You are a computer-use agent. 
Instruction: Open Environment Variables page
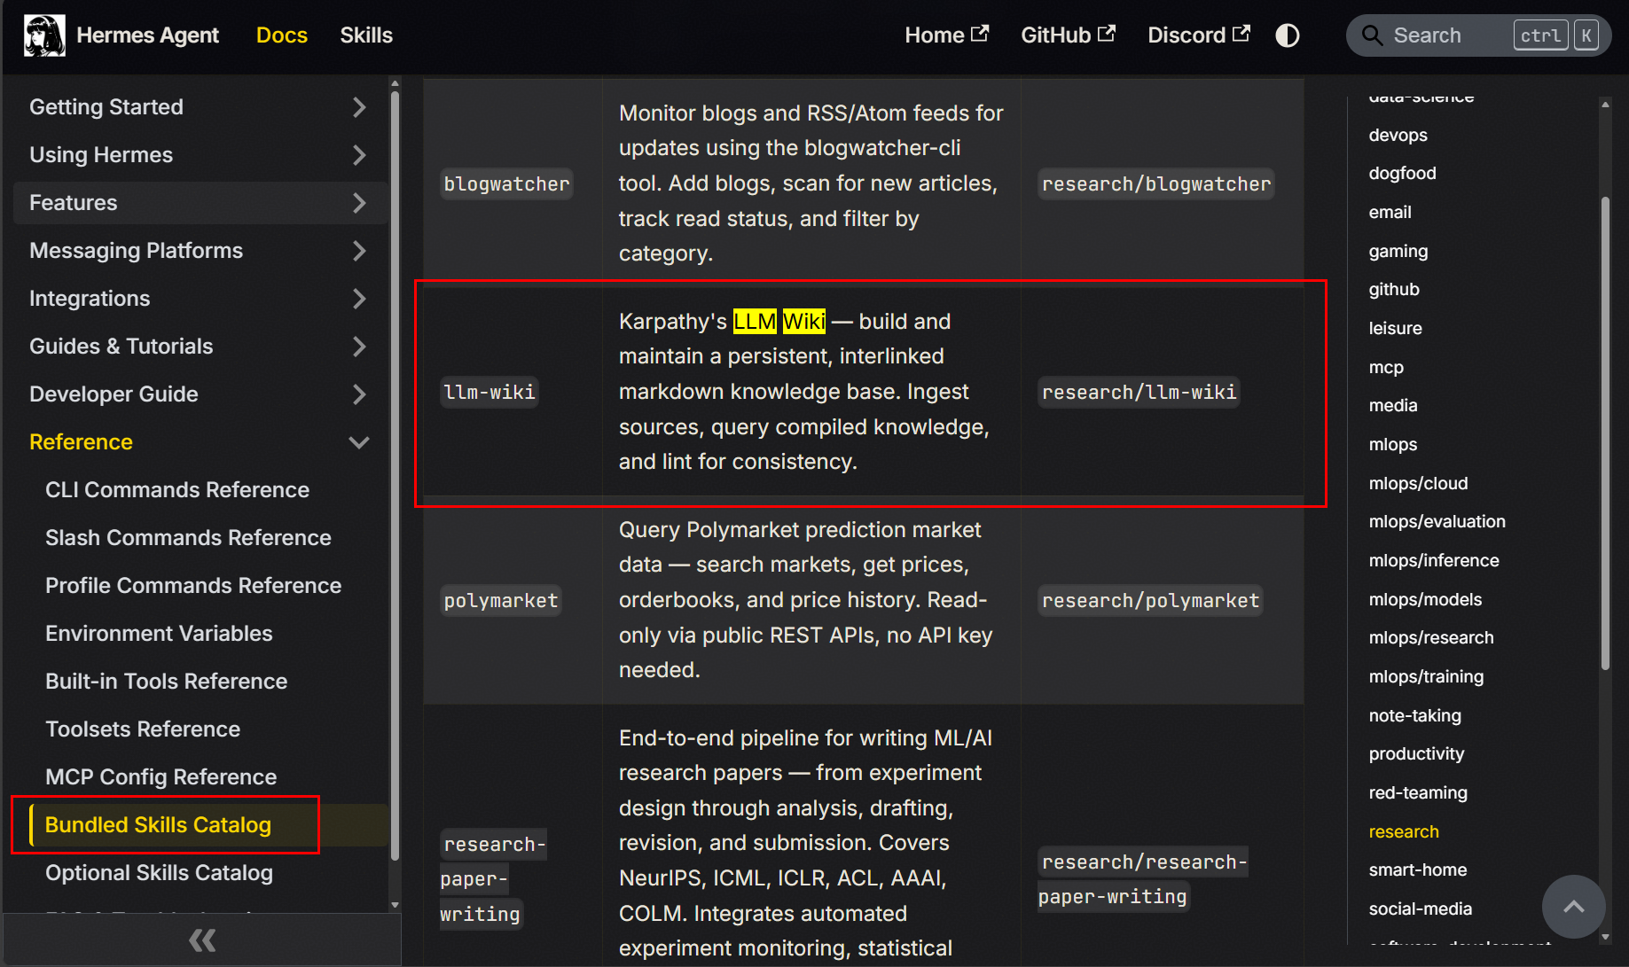(x=159, y=634)
